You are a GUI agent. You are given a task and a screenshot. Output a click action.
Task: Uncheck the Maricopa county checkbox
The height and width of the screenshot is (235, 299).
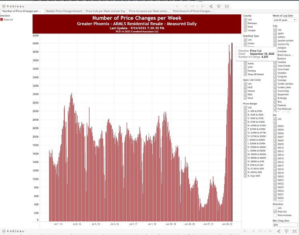coord(245,23)
